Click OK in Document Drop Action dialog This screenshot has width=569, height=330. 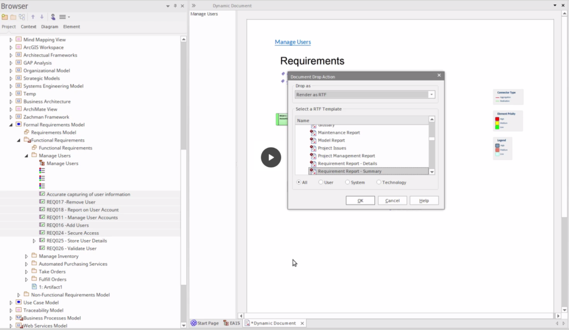360,201
